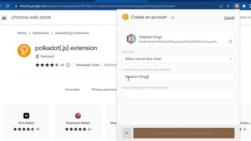Open the Hiro Wallet icon
Screen dimensions: 251x141
click(x=26, y=116)
